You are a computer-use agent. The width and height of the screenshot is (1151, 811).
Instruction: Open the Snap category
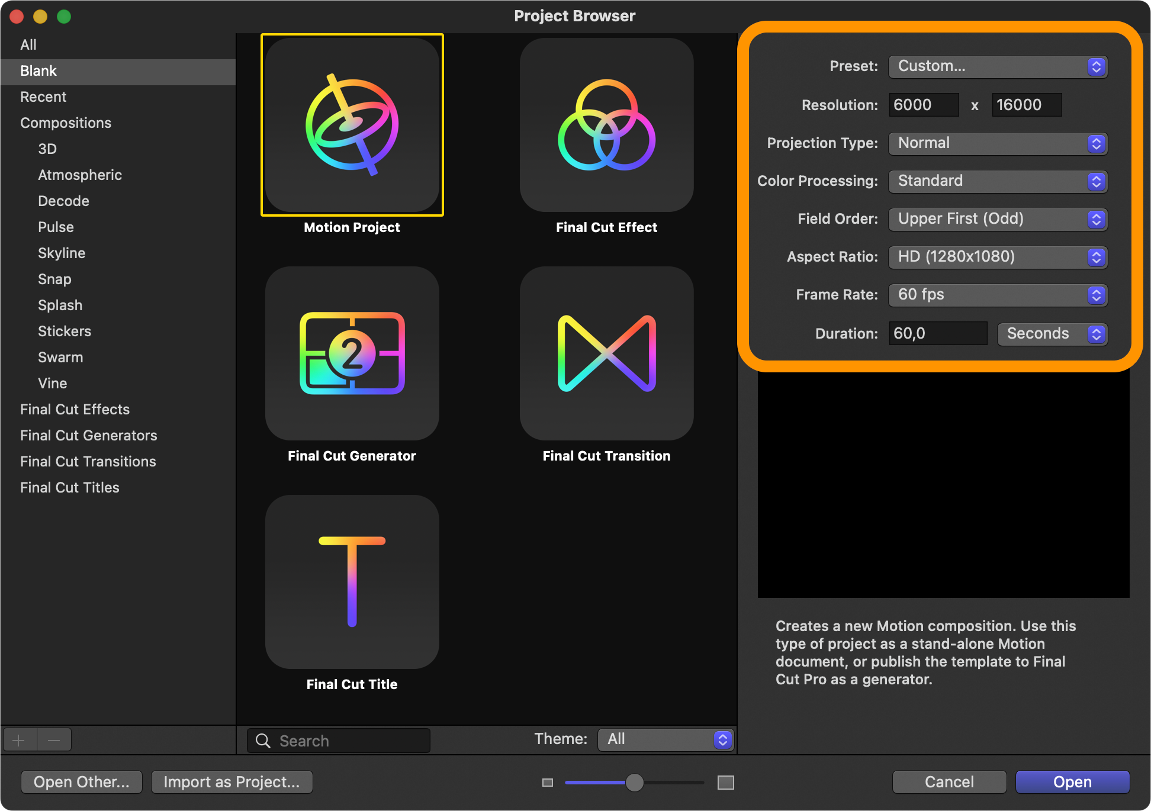click(x=118, y=279)
